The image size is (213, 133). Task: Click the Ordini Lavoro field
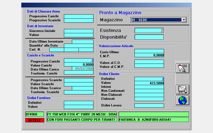[x=149, y=106]
